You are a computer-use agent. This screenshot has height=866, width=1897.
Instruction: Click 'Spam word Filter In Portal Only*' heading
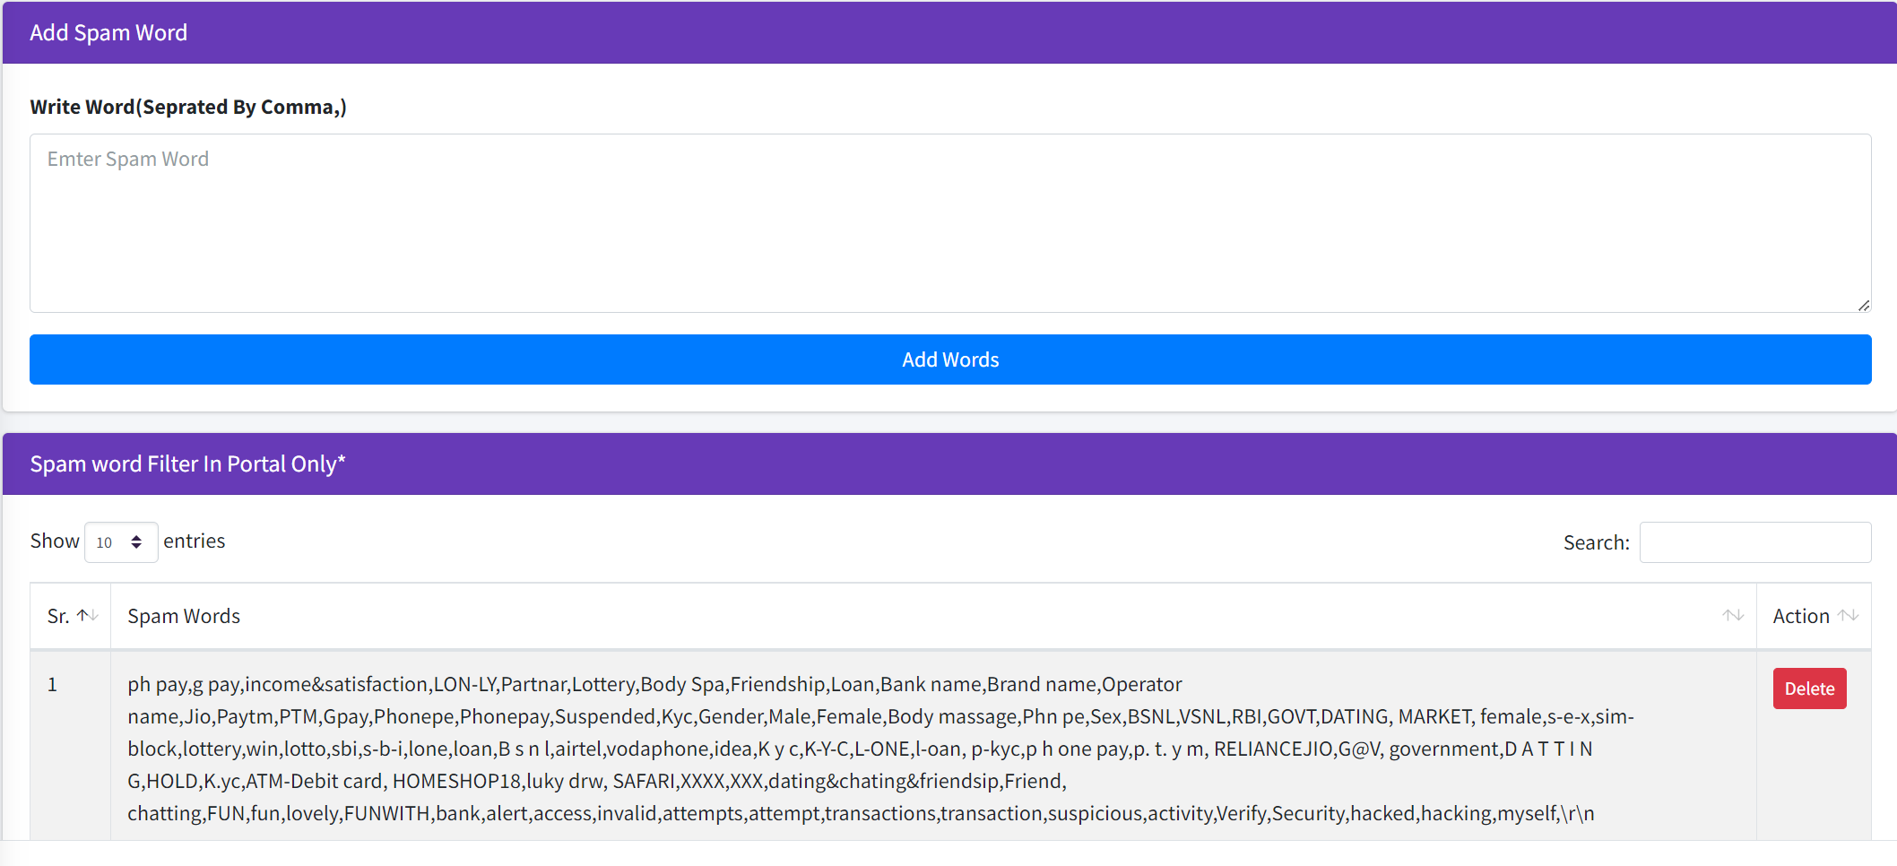click(187, 464)
